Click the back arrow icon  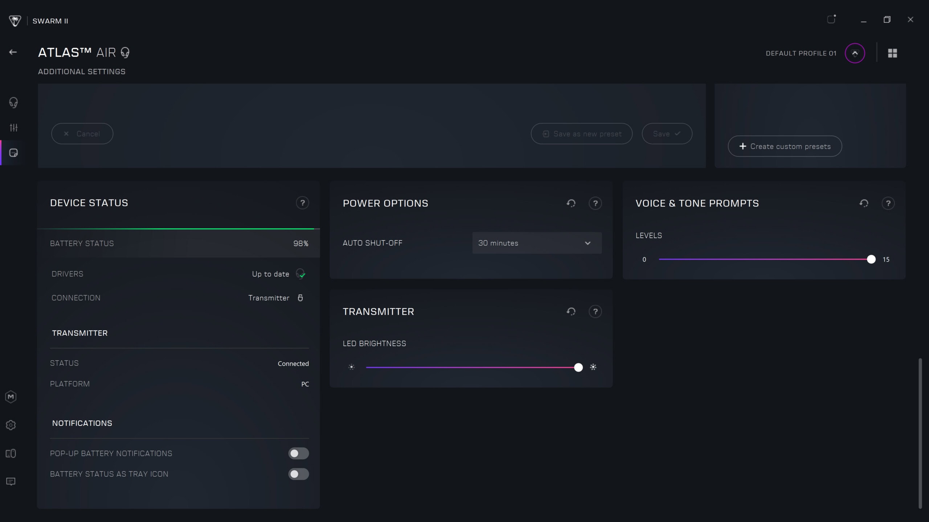(13, 52)
